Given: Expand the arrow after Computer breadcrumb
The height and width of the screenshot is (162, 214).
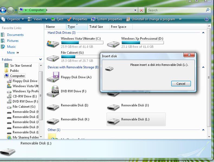Looking at the screenshot, I should tap(47, 10).
